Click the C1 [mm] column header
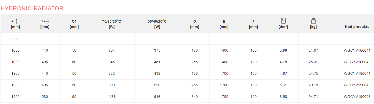Viewport: 374px width, 104px height. 74,24
